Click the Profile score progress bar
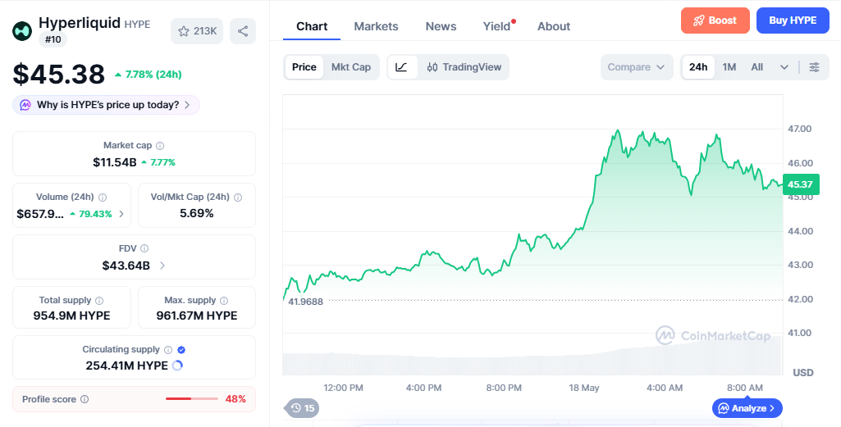The width and height of the screenshot is (841, 427). click(192, 398)
